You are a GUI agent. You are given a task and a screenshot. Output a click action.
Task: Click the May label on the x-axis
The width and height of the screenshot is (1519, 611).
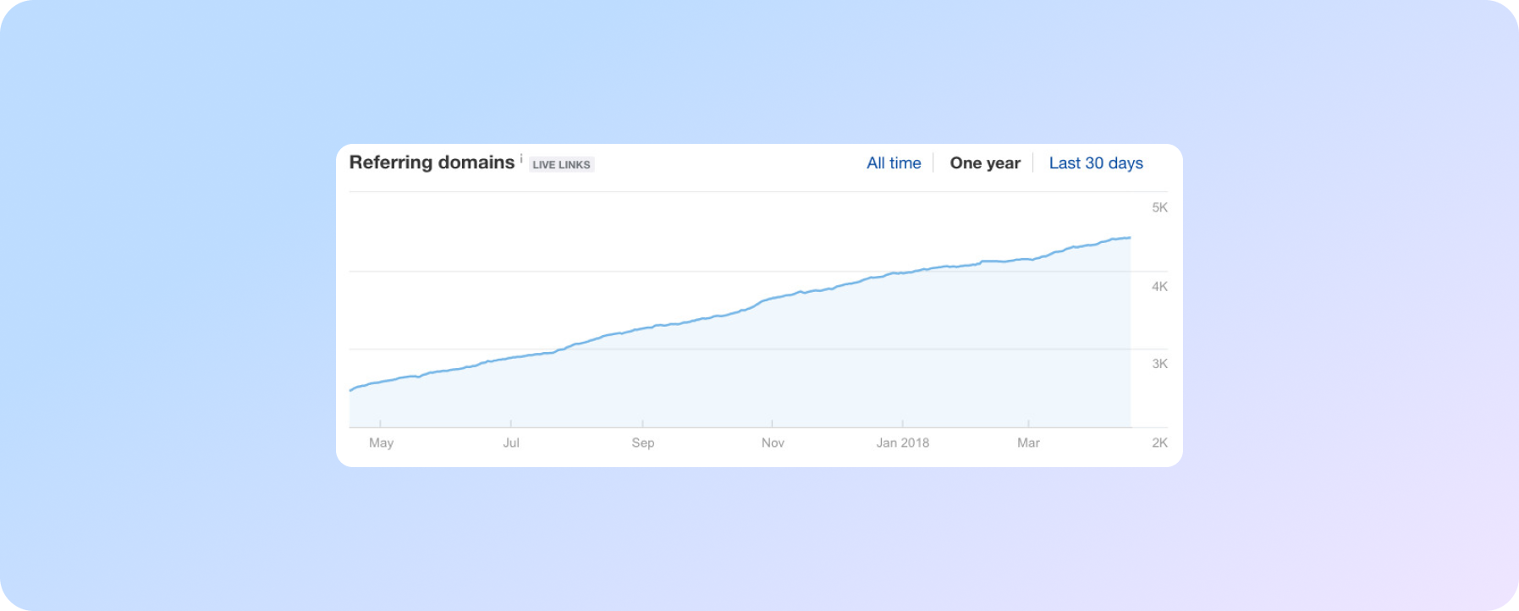381,443
